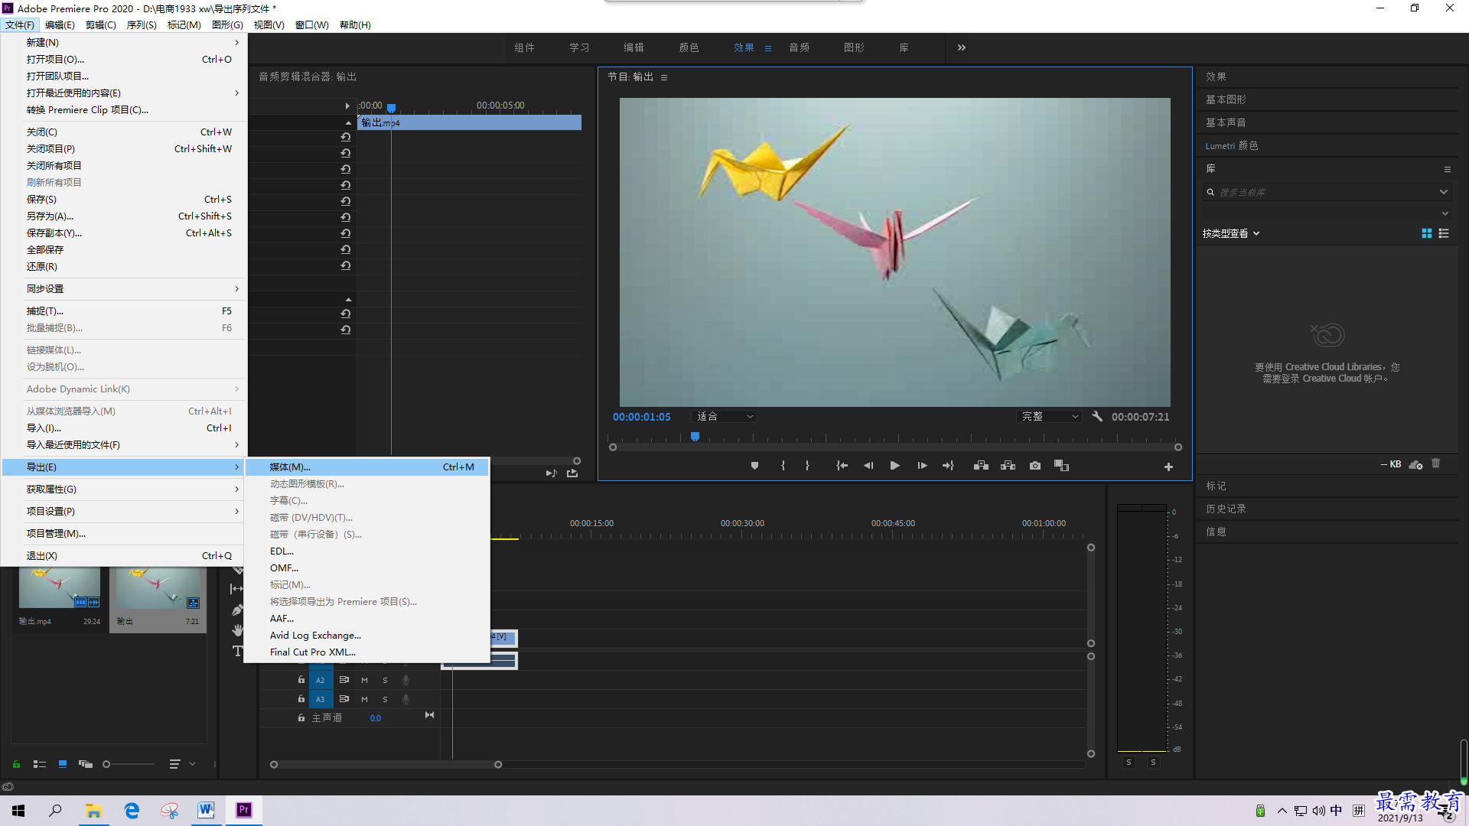Screen dimensions: 1469x826
Task: Click the Libraries trash delete icon
Action: point(1436,463)
